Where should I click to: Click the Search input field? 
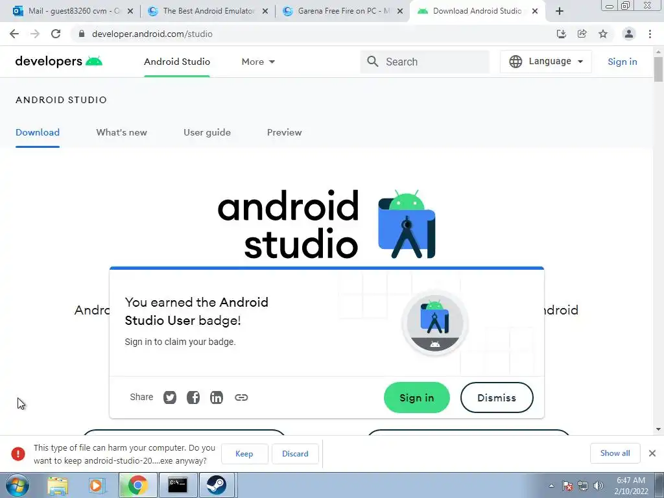425,62
